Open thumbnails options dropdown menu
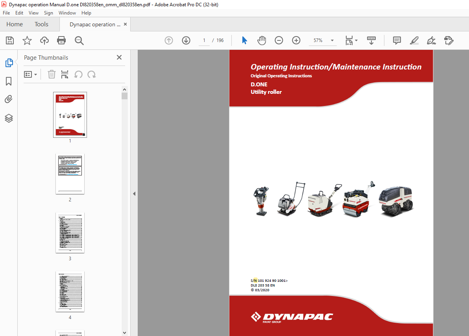Screen dimensions: 469x336 [x=30, y=74]
